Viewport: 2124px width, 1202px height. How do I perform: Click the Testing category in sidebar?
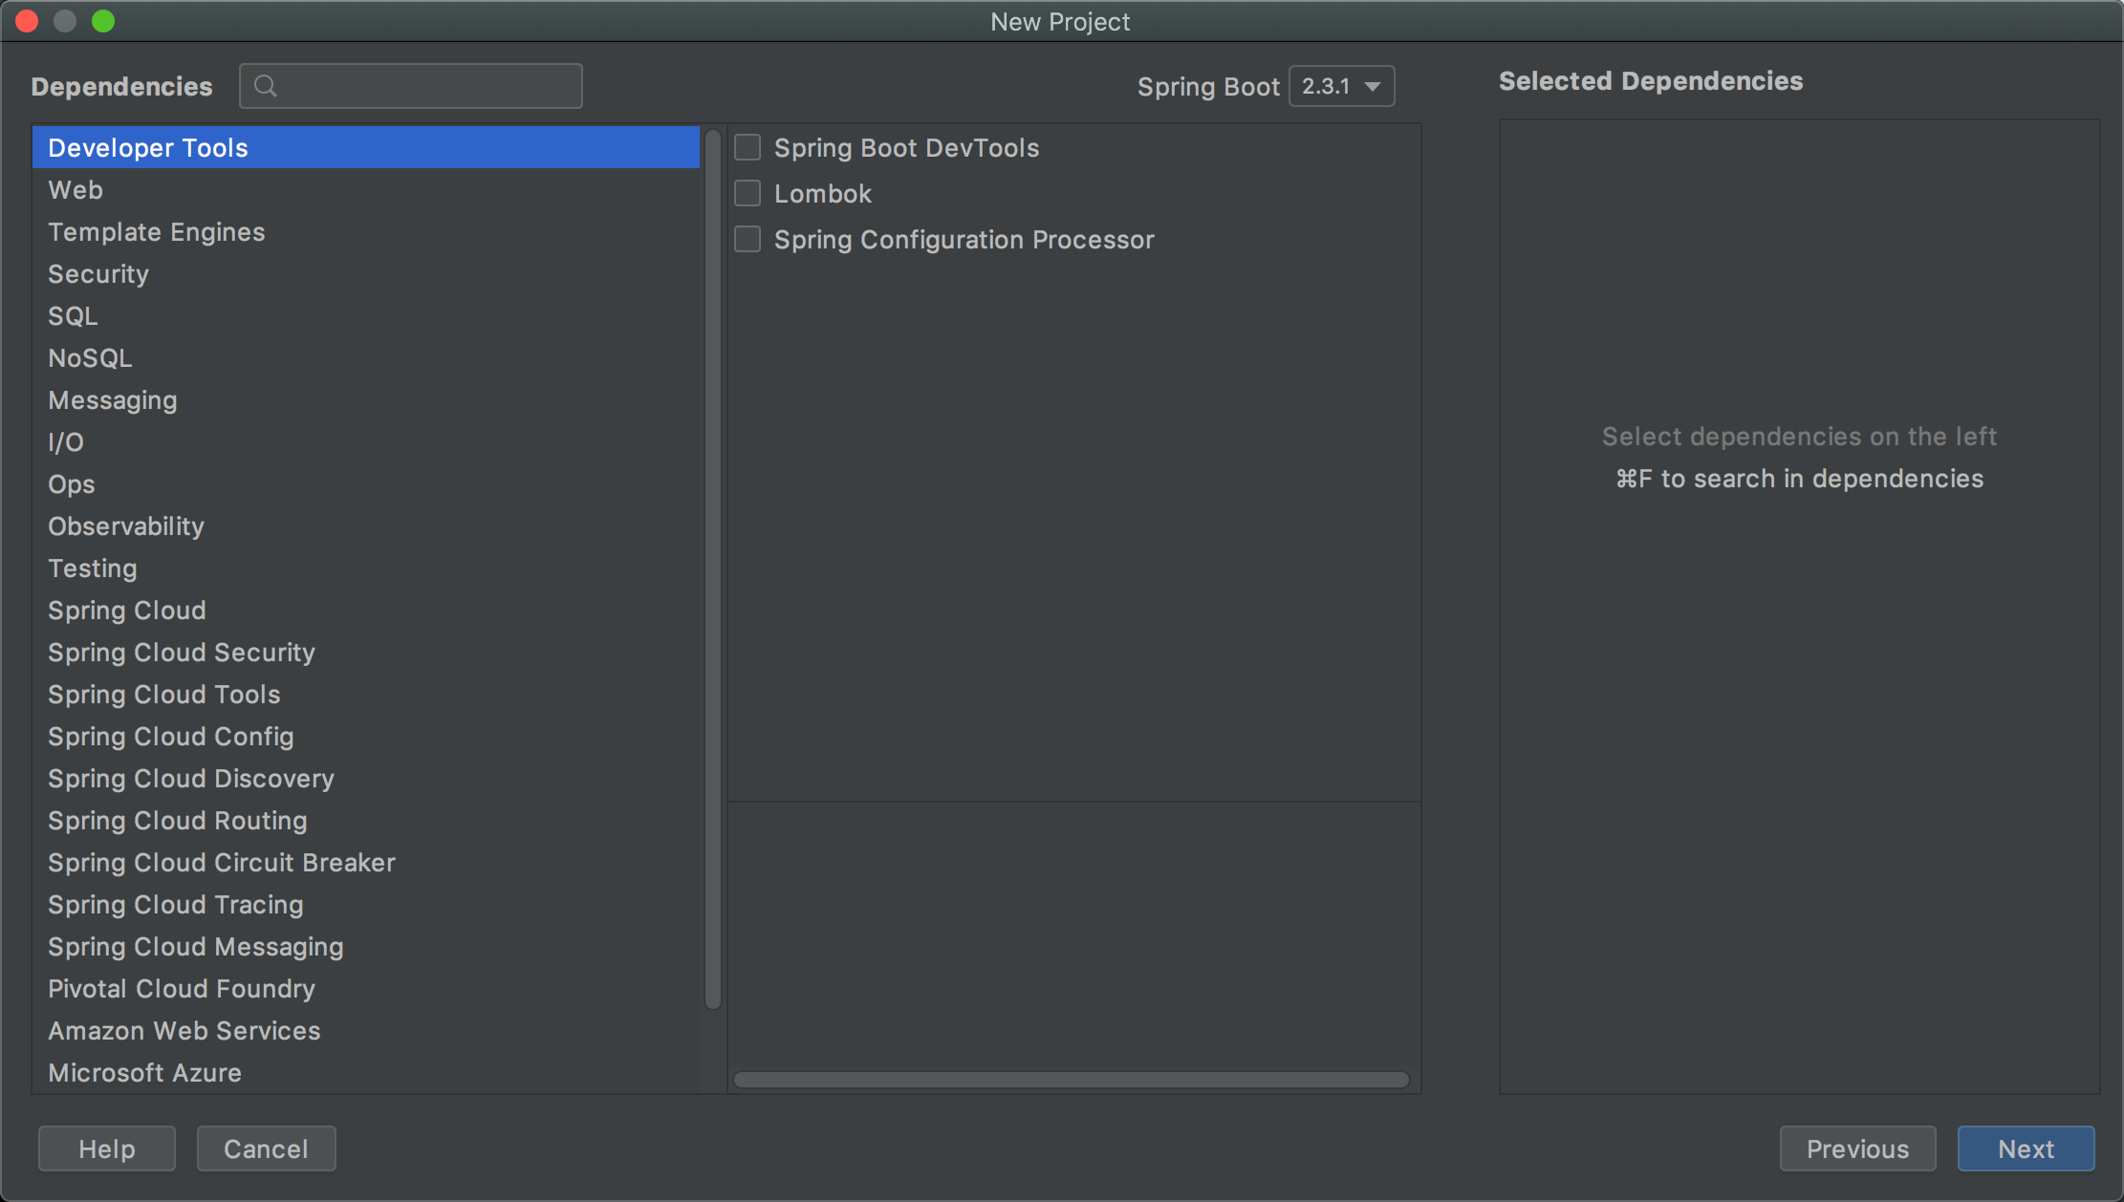coord(91,568)
